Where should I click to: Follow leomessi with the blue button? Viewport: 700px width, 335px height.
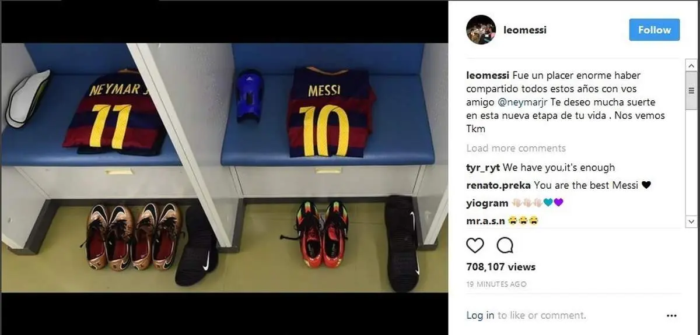(x=654, y=30)
